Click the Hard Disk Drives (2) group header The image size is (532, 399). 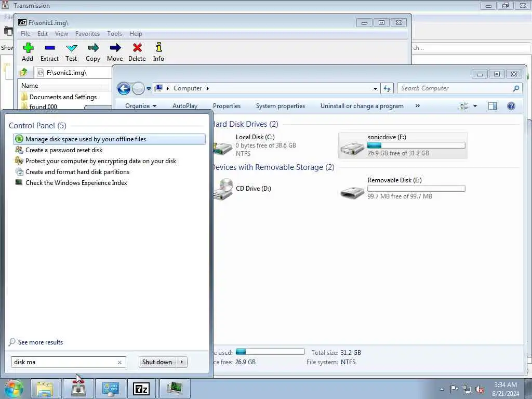coord(245,124)
